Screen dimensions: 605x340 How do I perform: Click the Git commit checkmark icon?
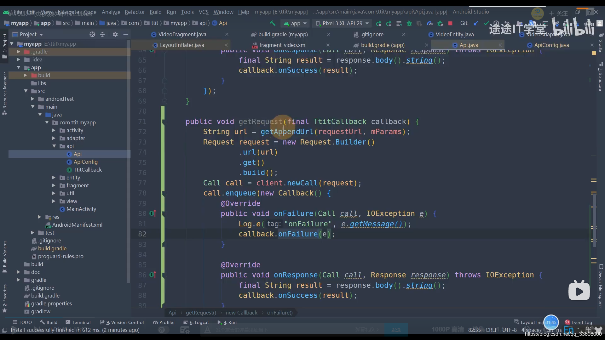point(486,23)
